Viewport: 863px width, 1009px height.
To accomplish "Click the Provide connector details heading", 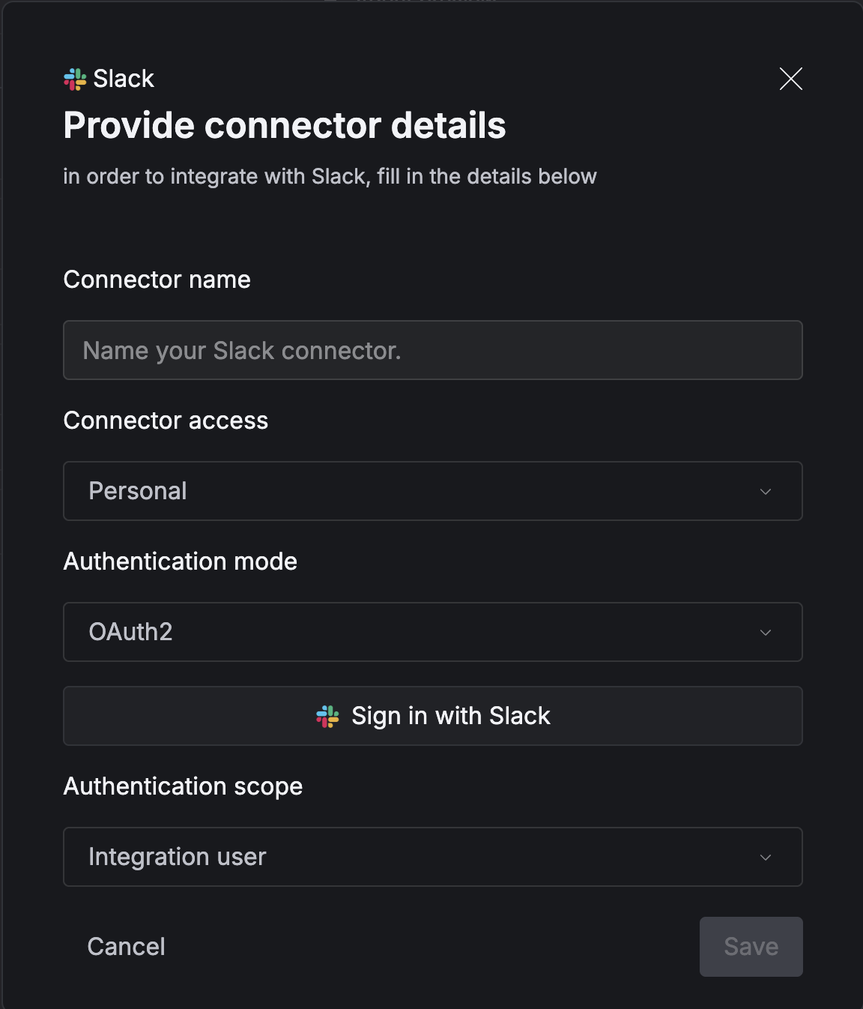I will (x=285, y=125).
